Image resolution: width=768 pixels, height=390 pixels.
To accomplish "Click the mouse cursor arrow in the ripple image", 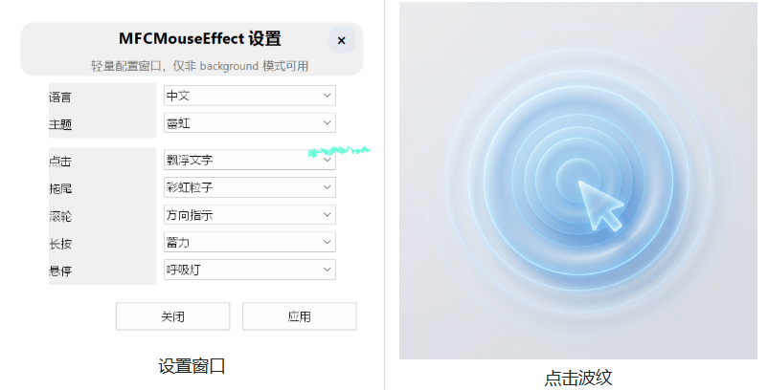I will (x=599, y=205).
